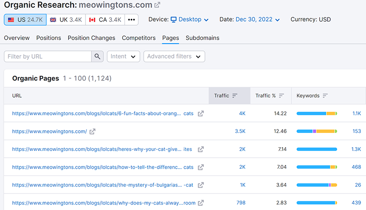Open the 6-fun-facts-about-orang cats URL link
Screen dimensions: 366x210
[x=102, y=113]
